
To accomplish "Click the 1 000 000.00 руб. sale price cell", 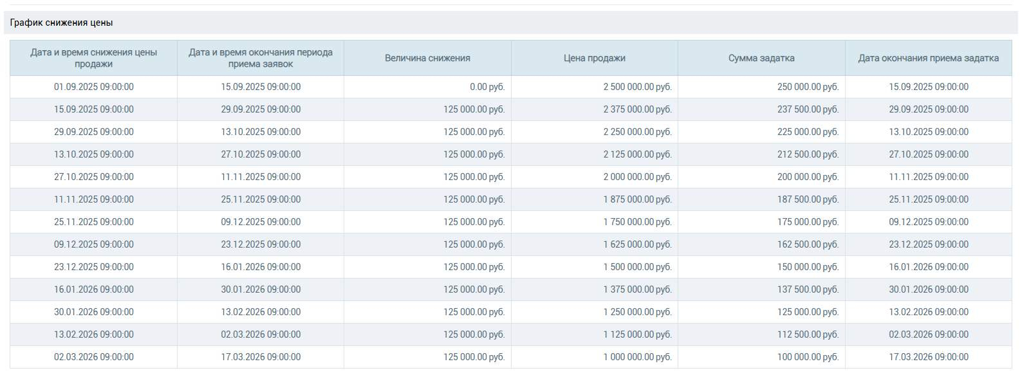I will (637, 357).
